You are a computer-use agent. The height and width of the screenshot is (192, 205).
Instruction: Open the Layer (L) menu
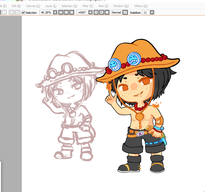pos(51,6)
